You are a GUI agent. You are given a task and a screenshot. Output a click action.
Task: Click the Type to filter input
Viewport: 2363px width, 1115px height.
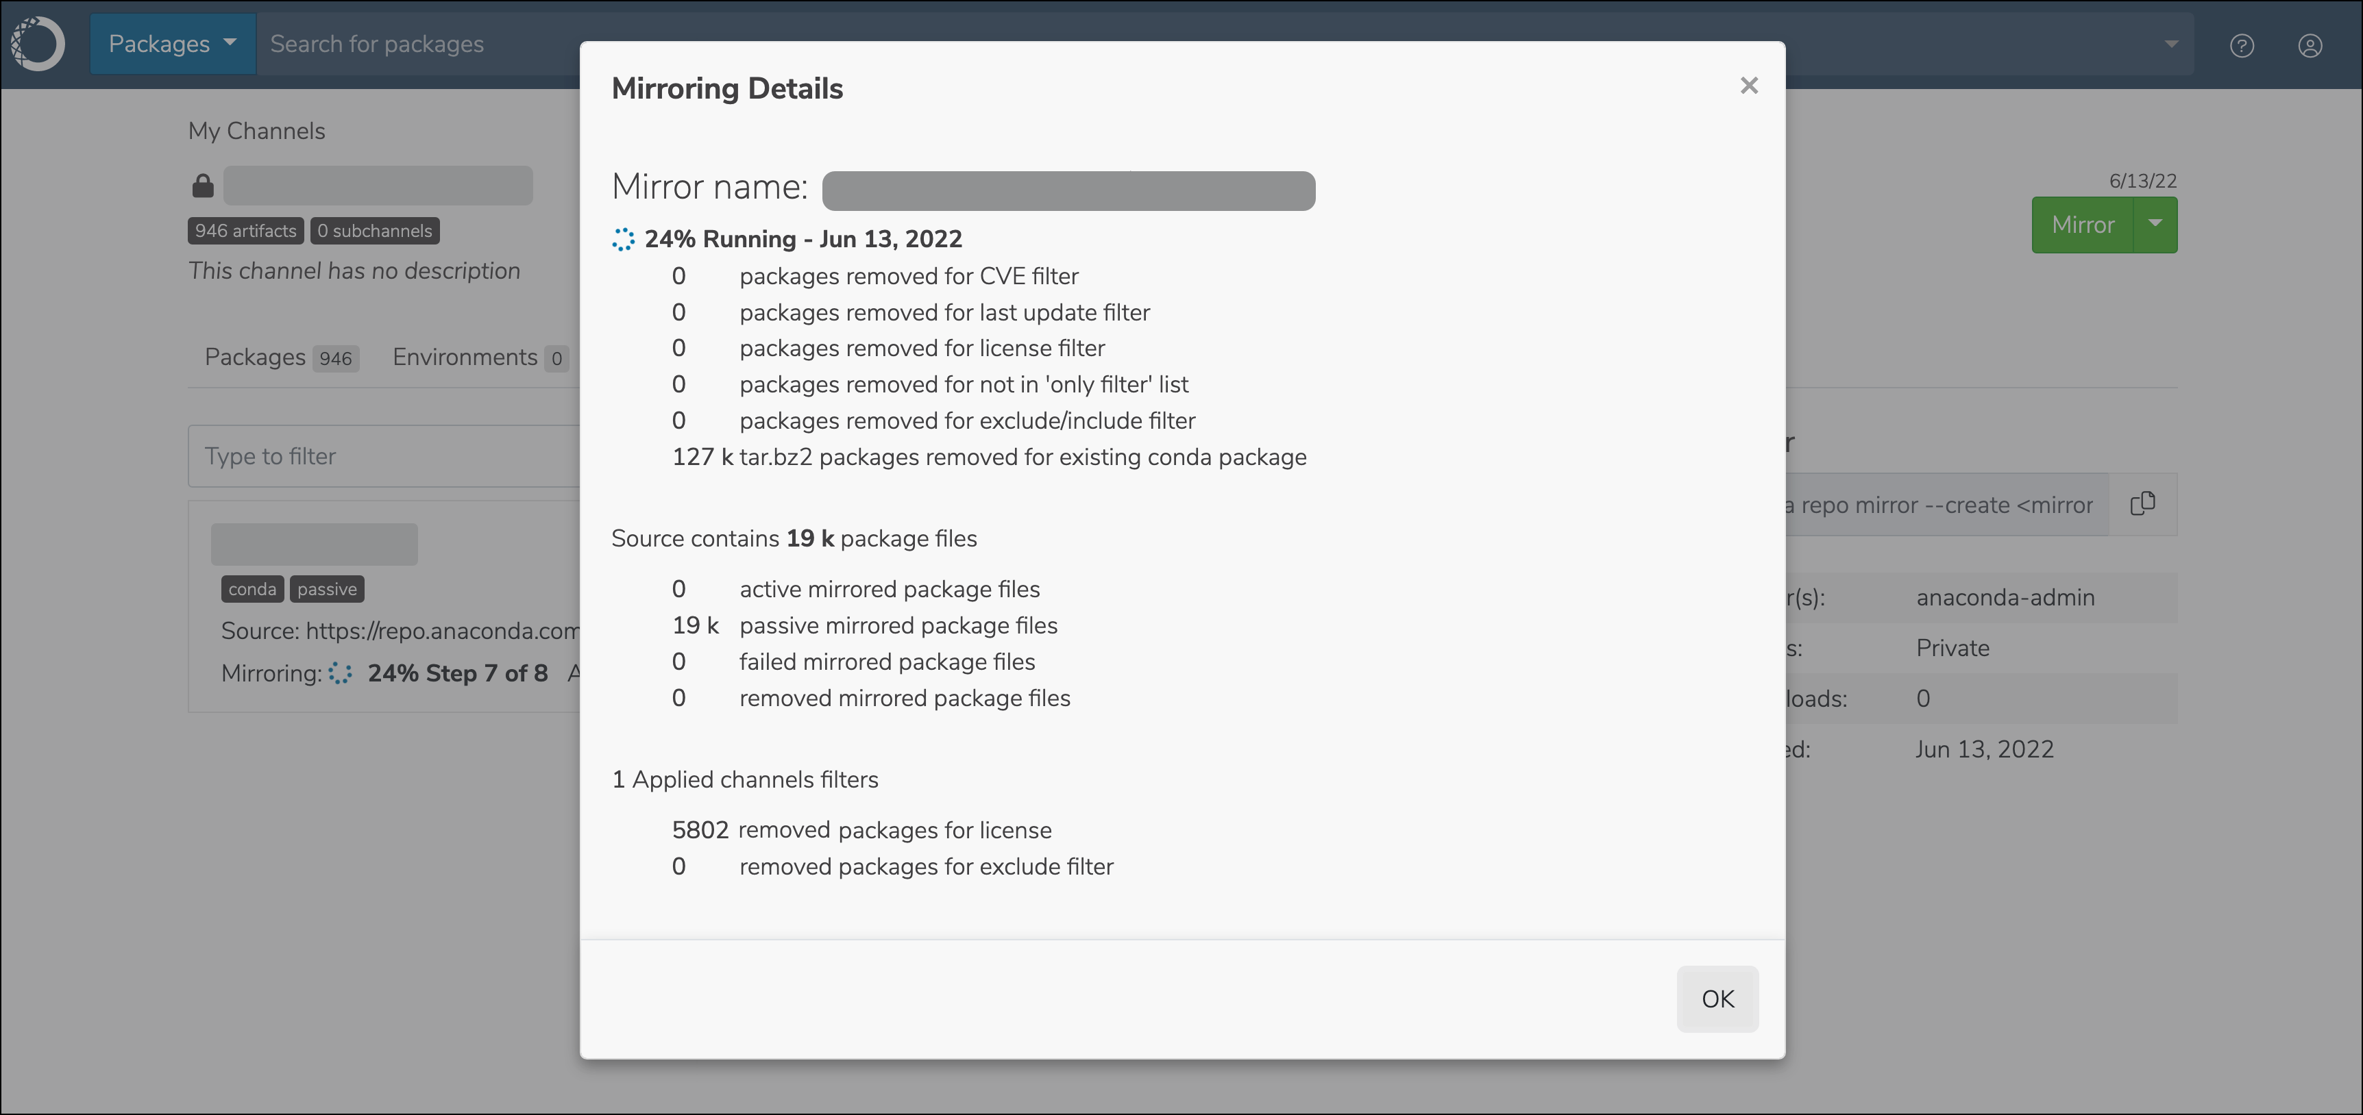(x=383, y=455)
